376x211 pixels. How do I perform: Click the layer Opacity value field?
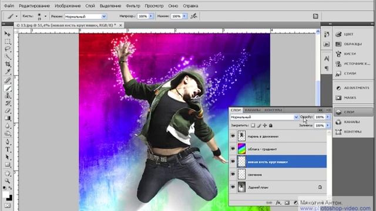click(x=320, y=117)
